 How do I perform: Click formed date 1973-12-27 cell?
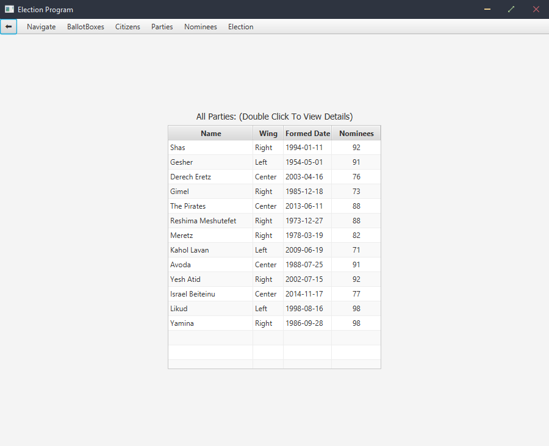pos(307,221)
